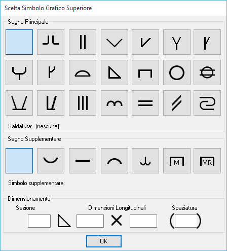The width and height of the screenshot is (227, 251).
Task: Select the concave supplementary contour symbol
Action: point(51,161)
